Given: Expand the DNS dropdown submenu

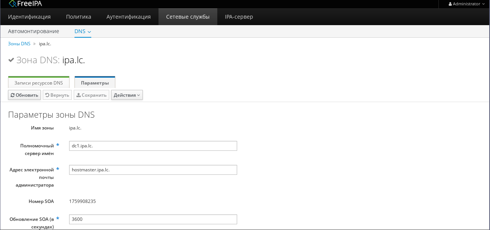Looking at the screenshot, I should [82, 31].
